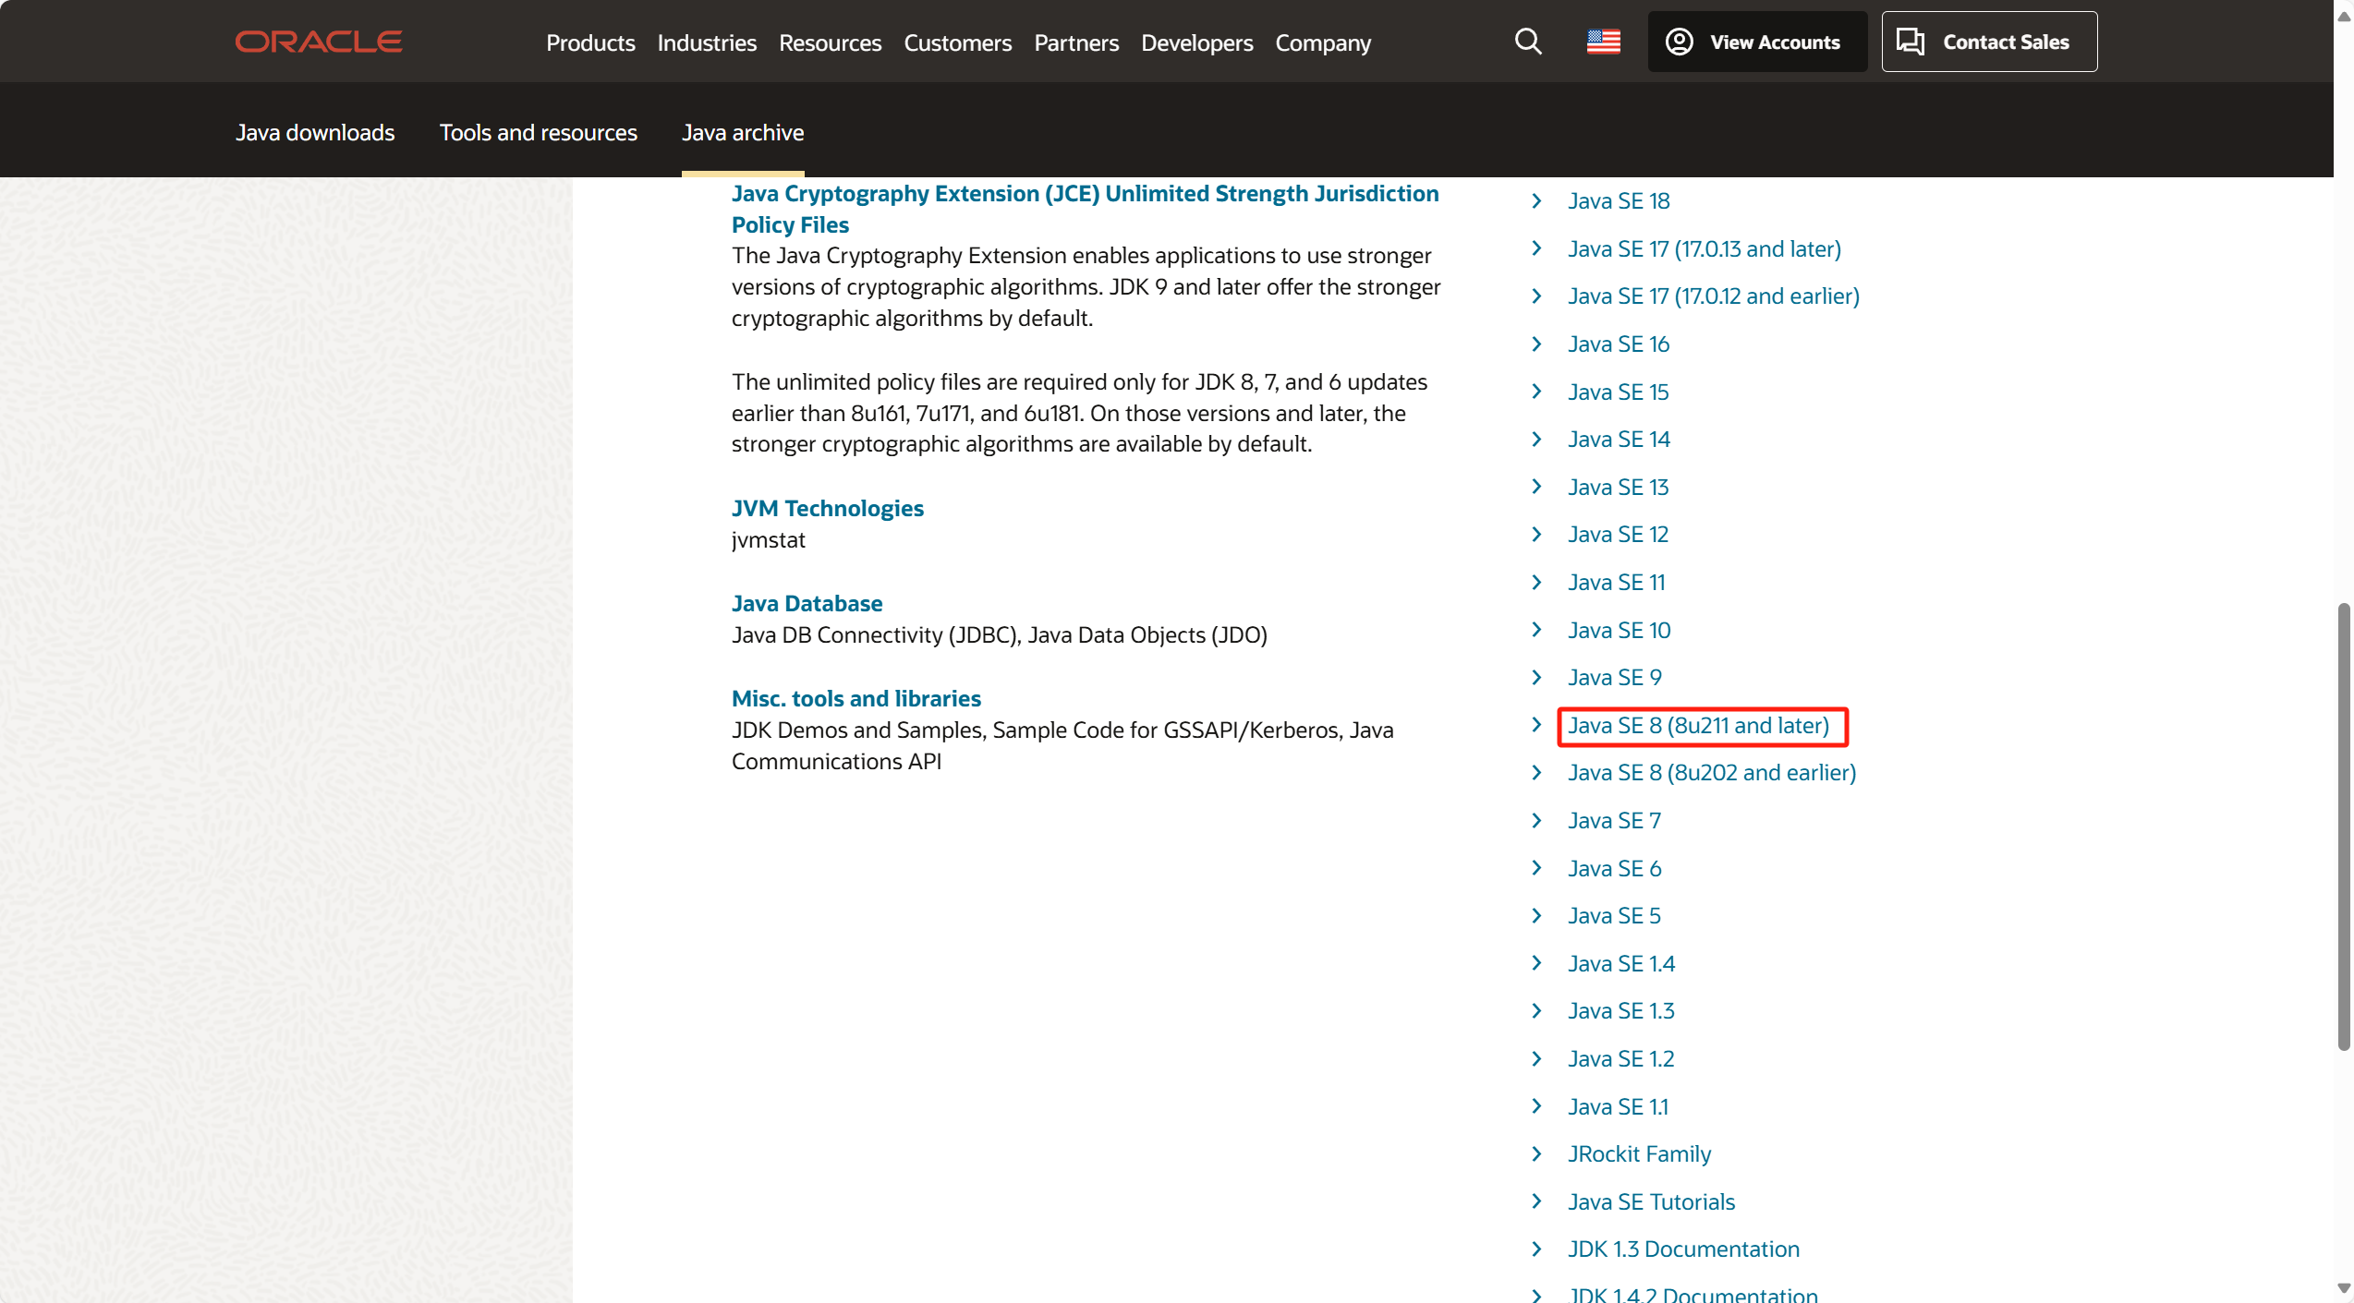Open the Company menu
2354x1303 pixels.
[1322, 42]
